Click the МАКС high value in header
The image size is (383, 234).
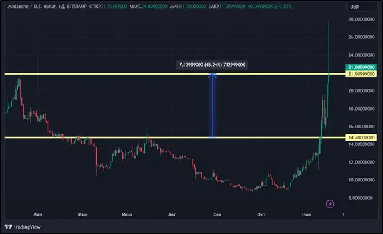[x=154, y=6]
